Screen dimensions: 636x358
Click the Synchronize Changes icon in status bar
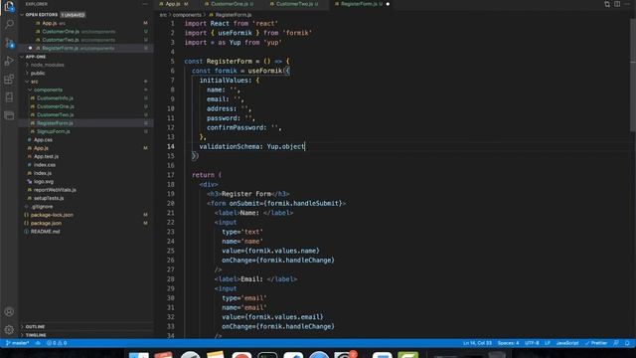[38, 343]
